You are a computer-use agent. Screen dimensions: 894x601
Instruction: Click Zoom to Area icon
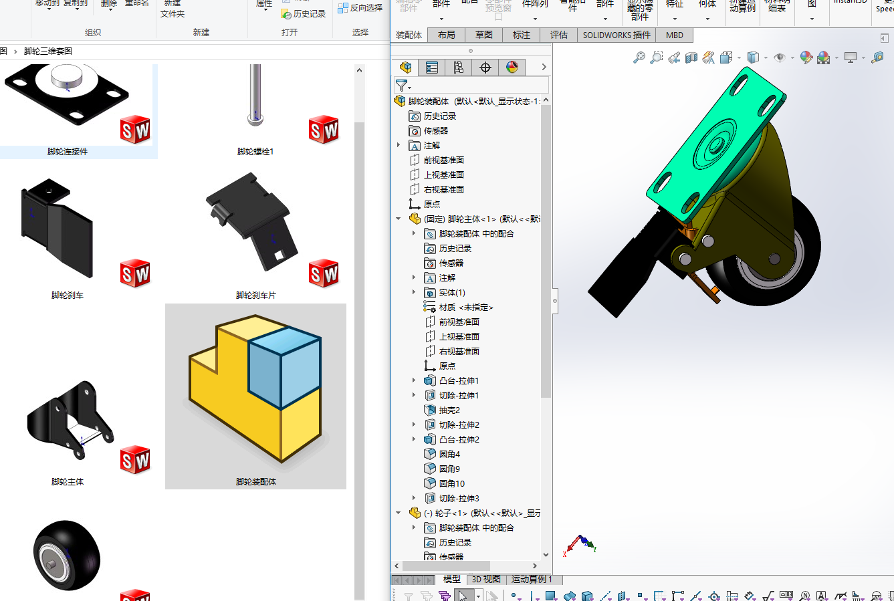657,57
